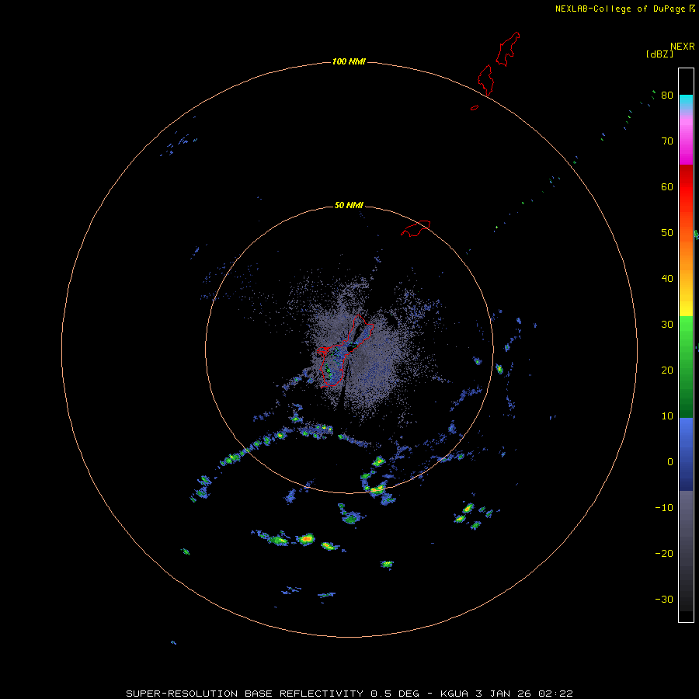Click the -10 value on the dBZ scale
Viewport: 699px width, 699px height.
coord(664,508)
